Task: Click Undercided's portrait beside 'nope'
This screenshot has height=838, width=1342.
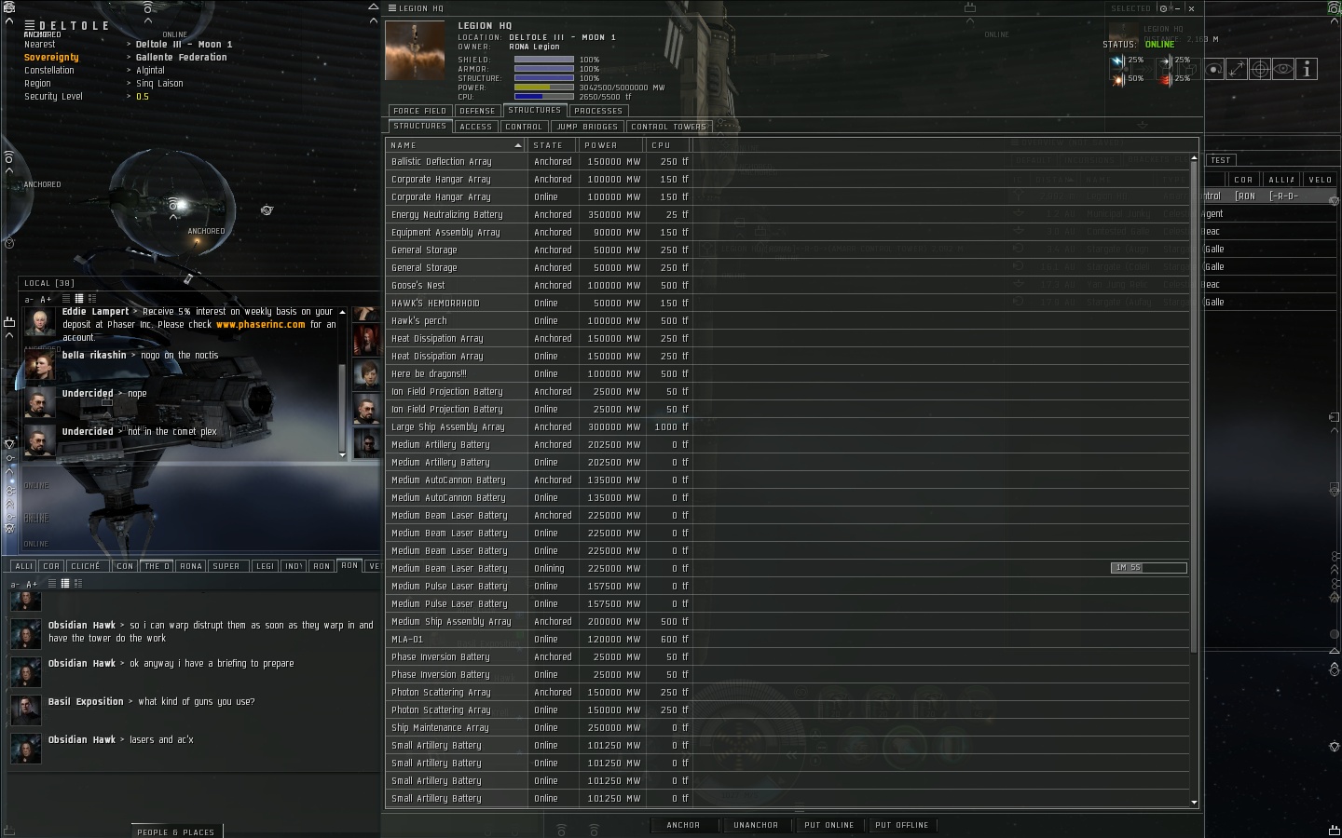Action: pos(39,403)
